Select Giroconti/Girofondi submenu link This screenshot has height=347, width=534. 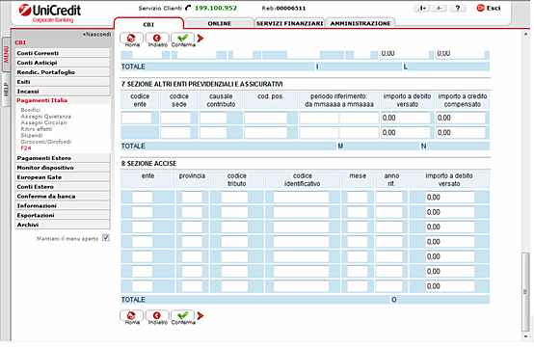46,142
